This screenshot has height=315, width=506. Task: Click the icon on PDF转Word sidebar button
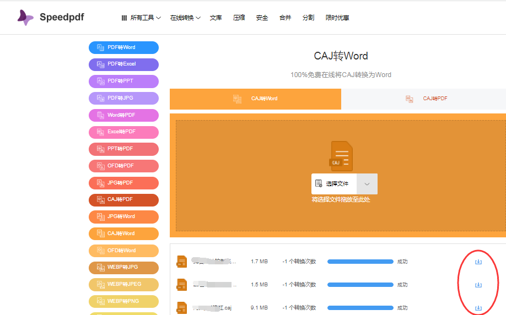tap(101, 47)
